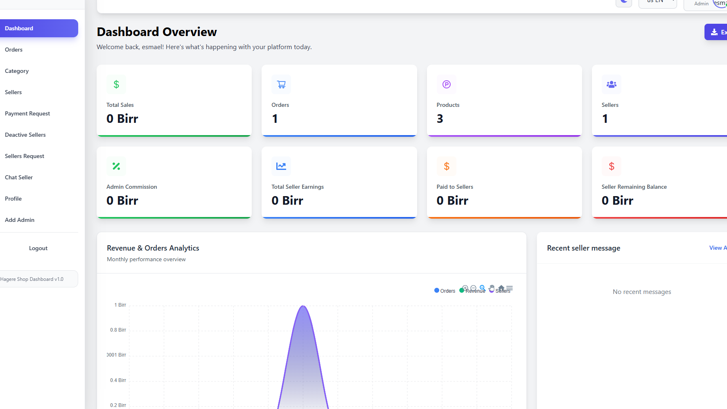Click the chart zoom-in plus icon
Screen dimensions: 727x409
pos(465,288)
